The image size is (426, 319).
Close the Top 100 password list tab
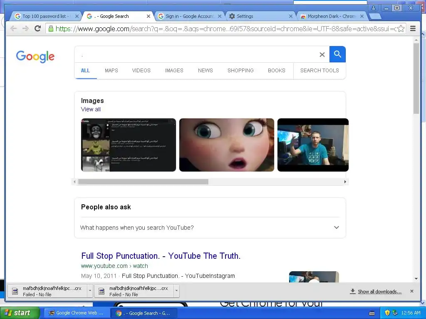77,16
